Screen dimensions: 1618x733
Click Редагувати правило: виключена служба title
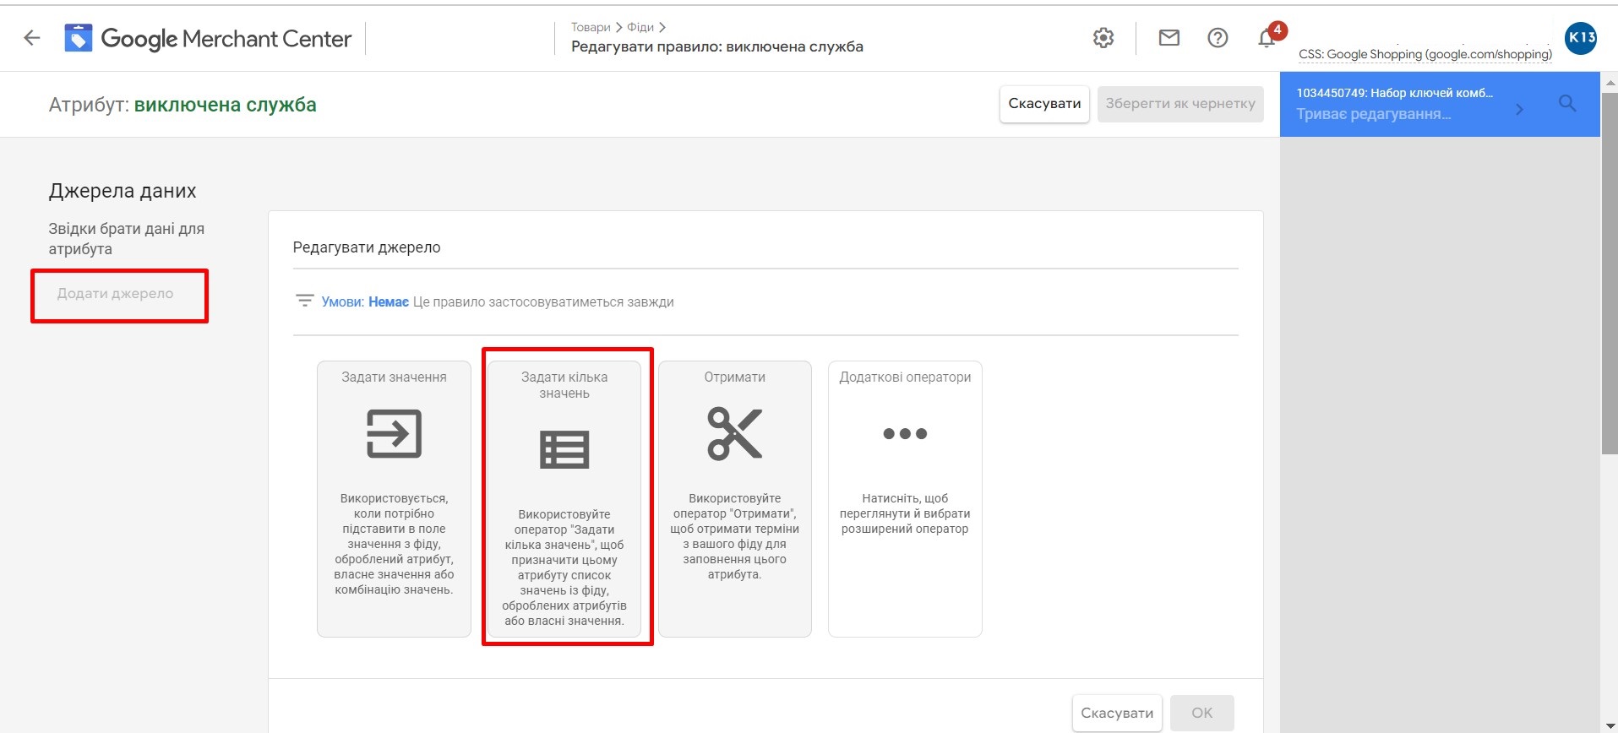point(717,46)
